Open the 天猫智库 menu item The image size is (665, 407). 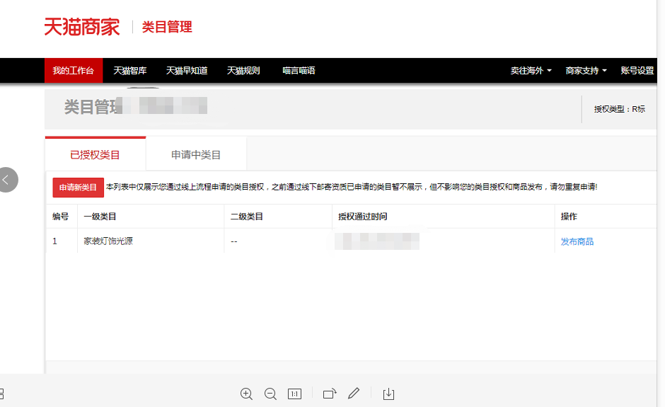click(x=130, y=71)
